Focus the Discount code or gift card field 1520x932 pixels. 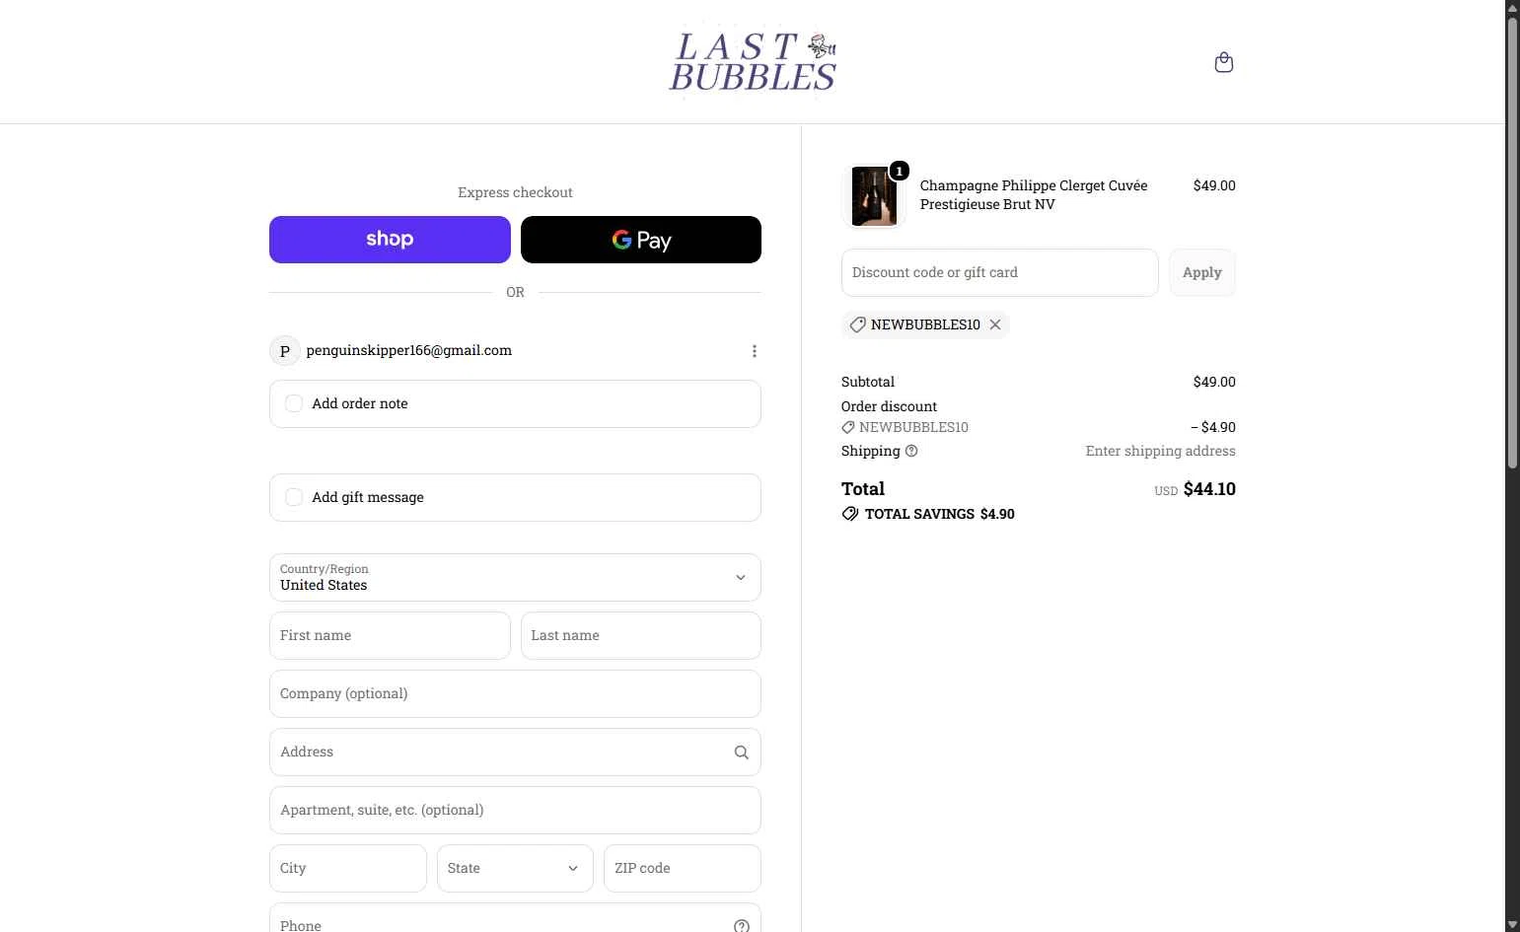pos(999,272)
